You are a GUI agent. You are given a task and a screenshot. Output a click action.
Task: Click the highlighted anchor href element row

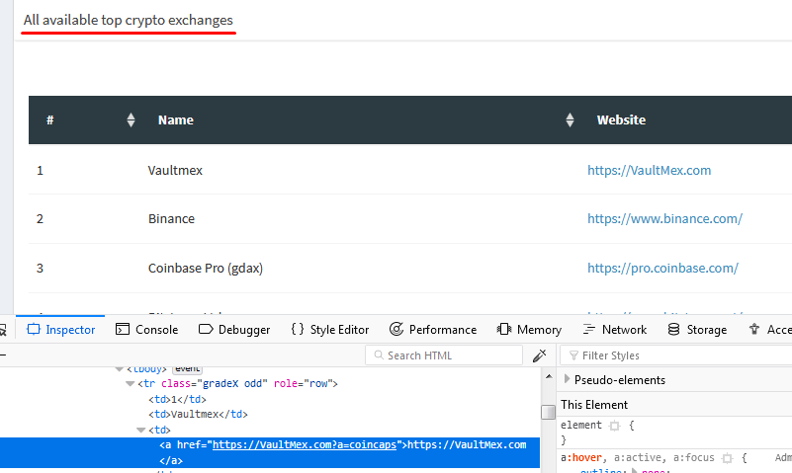(270, 452)
